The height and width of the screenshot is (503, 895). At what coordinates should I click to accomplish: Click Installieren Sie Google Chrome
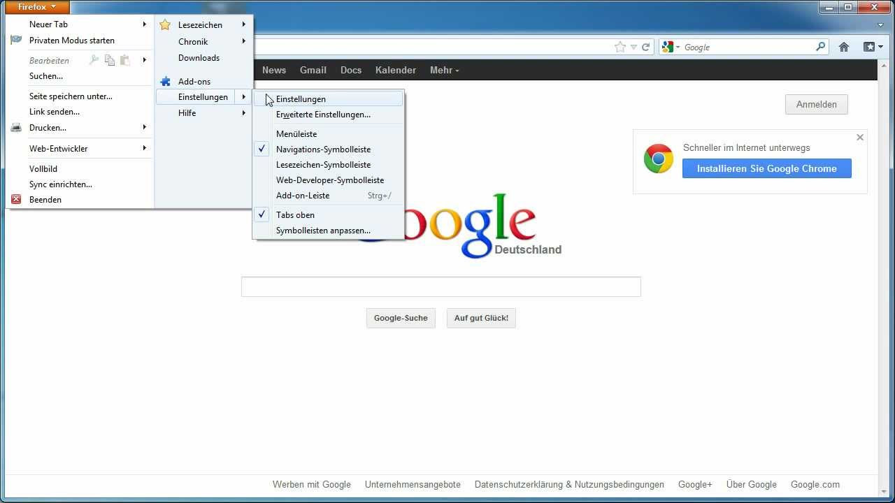click(x=767, y=168)
